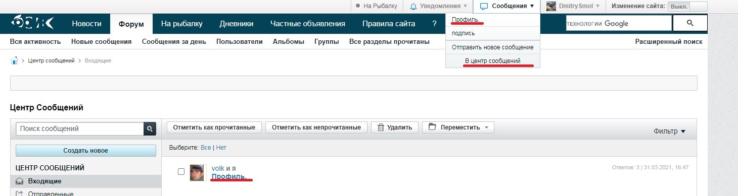Viewport: 738px width, 196px height.
Task: Click Отметить как прочитанные button
Action: tap(214, 127)
